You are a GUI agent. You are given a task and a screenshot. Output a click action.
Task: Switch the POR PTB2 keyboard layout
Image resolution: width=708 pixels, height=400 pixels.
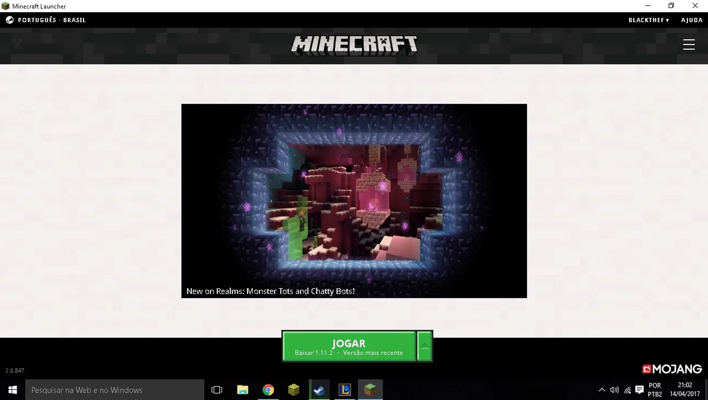pyautogui.click(x=655, y=390)
